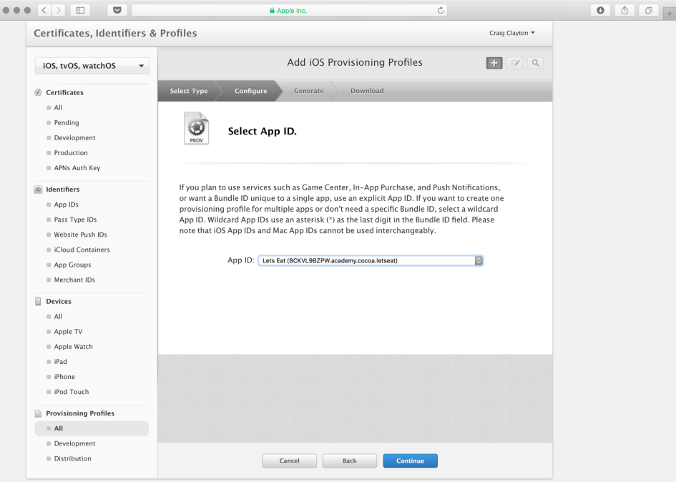Click the Provisioning Profiles section icon
This screenshot has height=482, width=676.
tap(38, 413)
